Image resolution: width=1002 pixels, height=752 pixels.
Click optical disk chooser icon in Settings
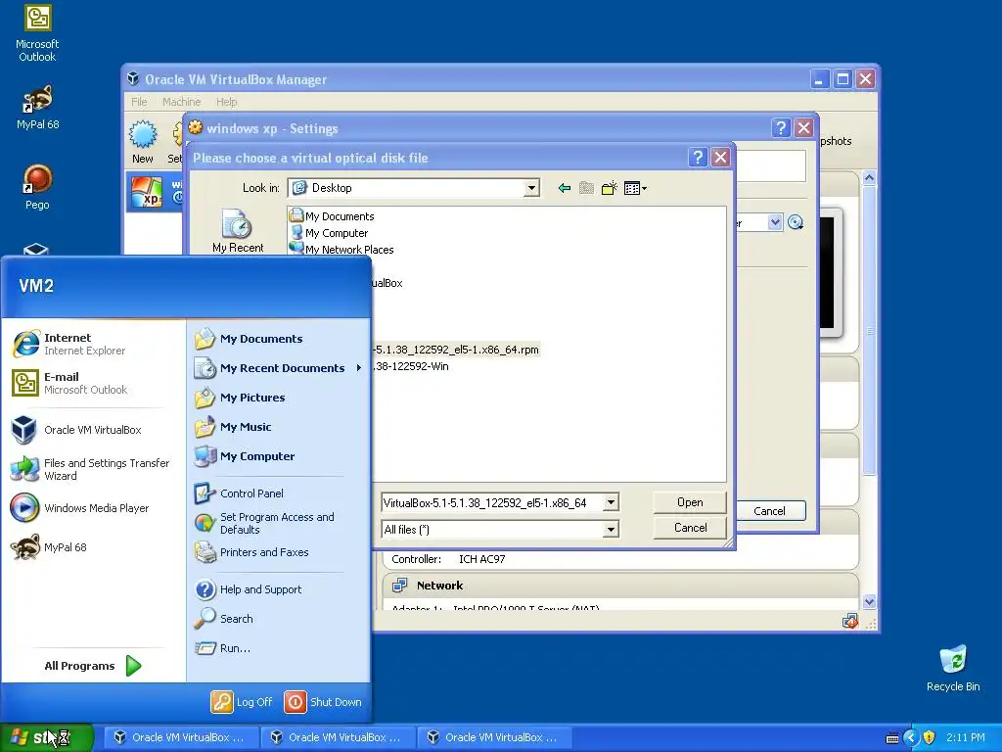(796, 222)
